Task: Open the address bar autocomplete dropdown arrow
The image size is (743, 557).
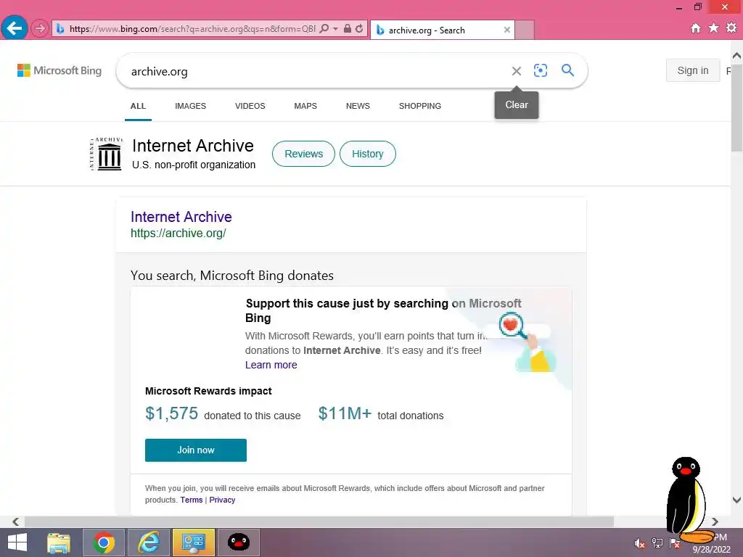Action: pyautogui.click(x=335, y=28)
